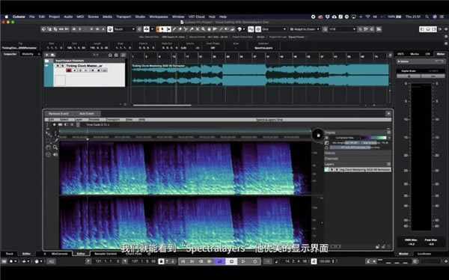Toggle Record Enable on Ticking Clock track

pos(69,70)
